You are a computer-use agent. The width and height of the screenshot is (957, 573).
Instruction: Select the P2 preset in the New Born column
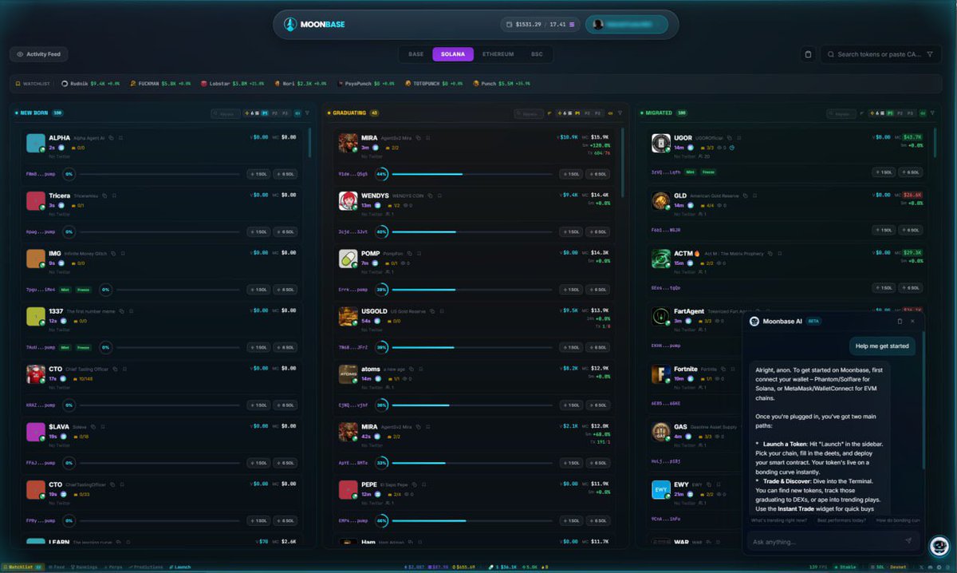tap(275, 113)
